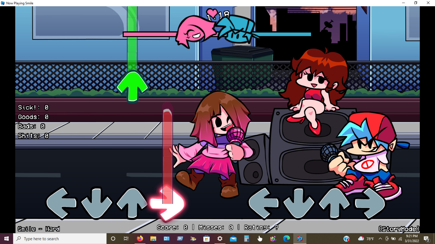Image resolution: width=435 pixels, height=244 pixels.
Task: Open the Get Help tray icon
Action: [x=346, y=239]
